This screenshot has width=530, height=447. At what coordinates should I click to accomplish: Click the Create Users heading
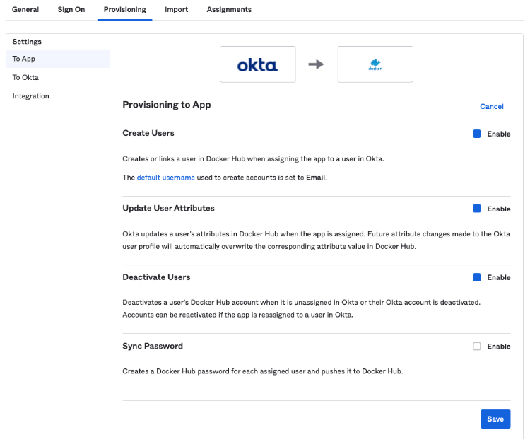pyautogui.click(x=148, y=133)
